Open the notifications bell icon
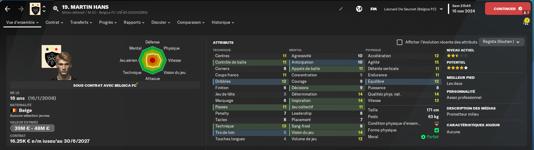The height and width of the screenshot is (150, 534). coord(526,22)
